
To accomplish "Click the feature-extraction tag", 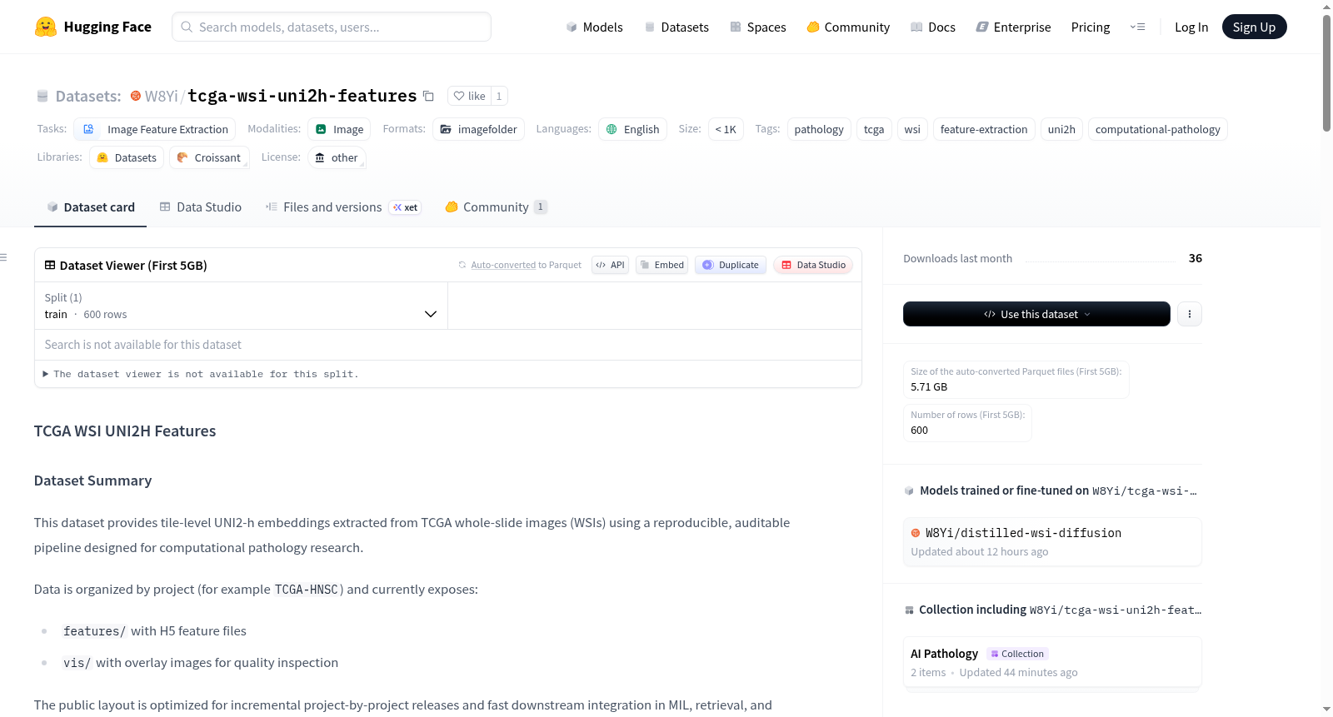I will pyautogui.click(x=984, y=129).
